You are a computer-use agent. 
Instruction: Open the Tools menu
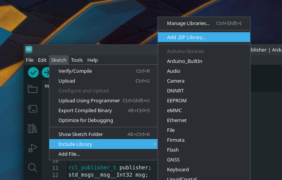[x=77, y=60]
